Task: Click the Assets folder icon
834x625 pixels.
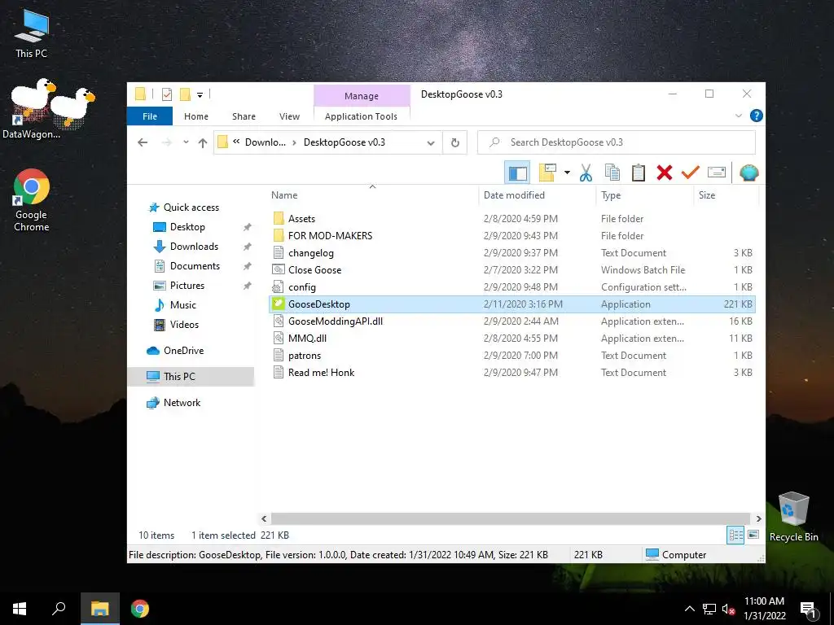Action: coord(279,218)
